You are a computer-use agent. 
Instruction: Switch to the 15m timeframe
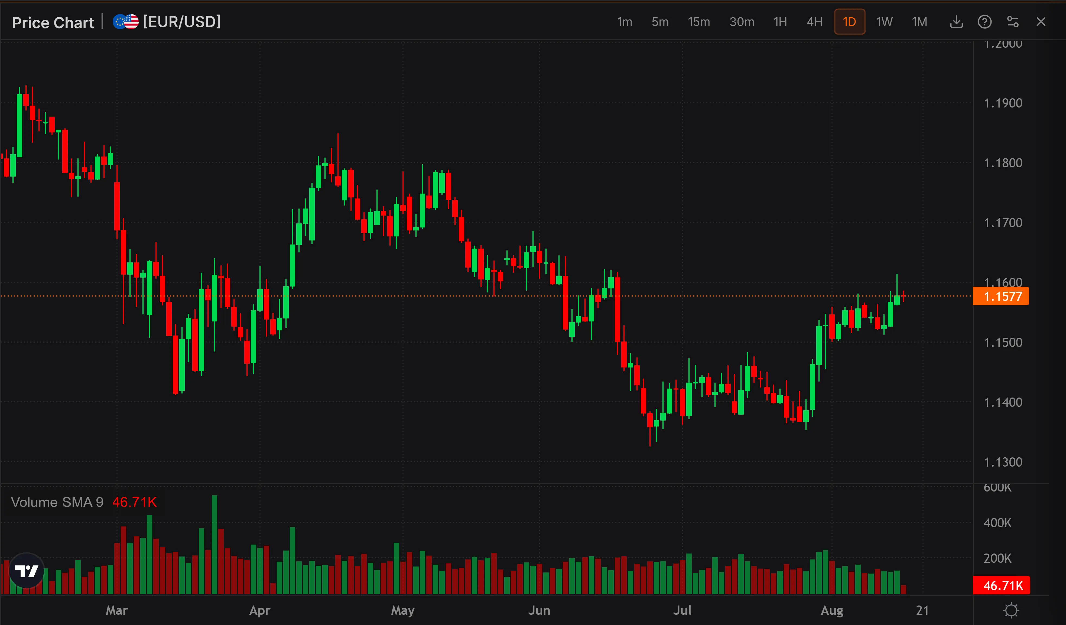699,22
